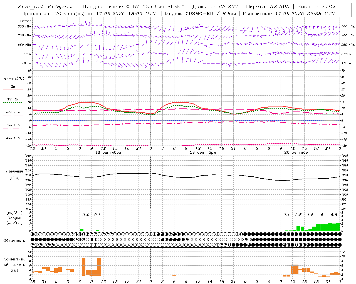Click the '(км)' unit under convective cloud label
356x284 pixels.
pos(14,270)
